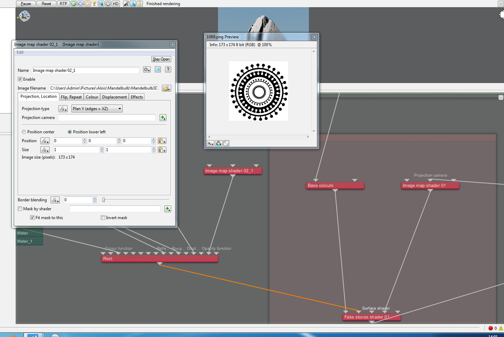Uncheck the Fit mask to this checkbox

pos(32,218)
